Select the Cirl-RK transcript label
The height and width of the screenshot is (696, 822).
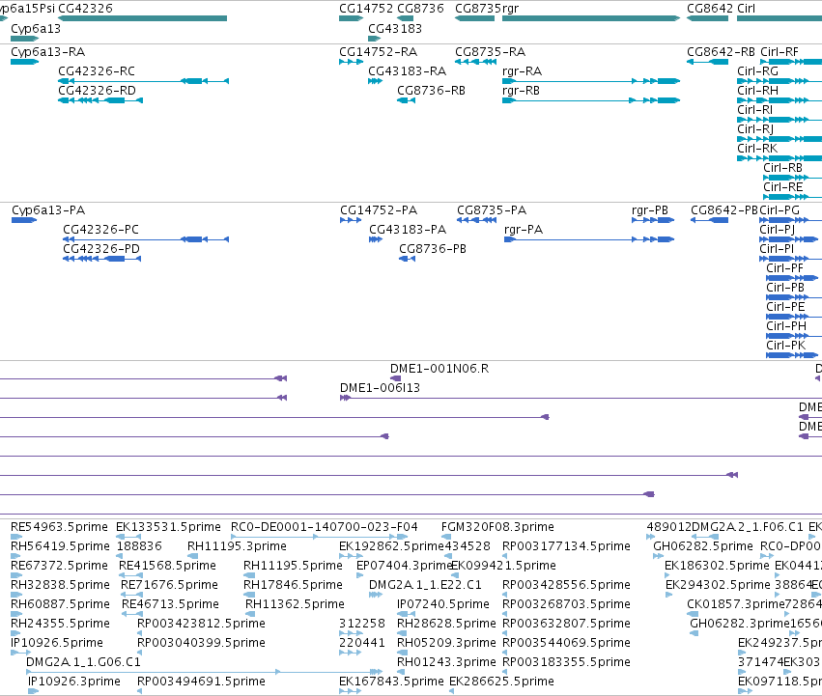757,149
